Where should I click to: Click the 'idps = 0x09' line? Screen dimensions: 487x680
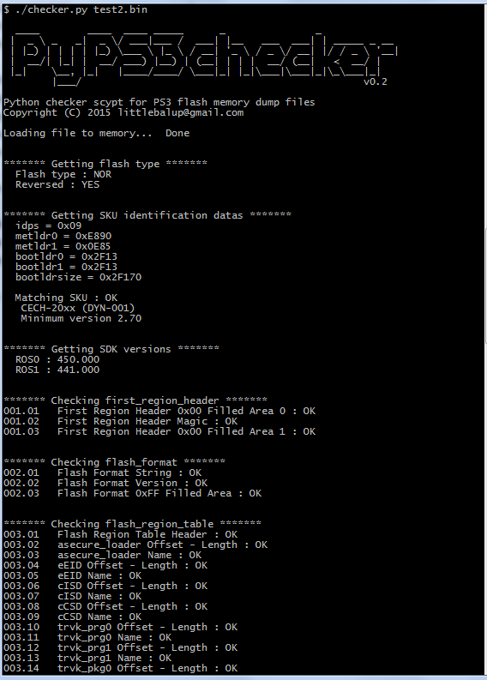[48, 226]
